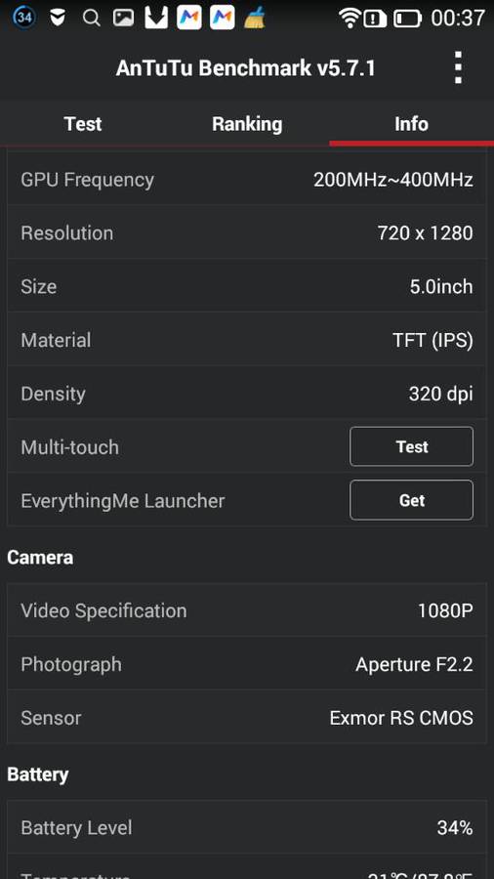Tap the GPU Frequency row
494x879 pixels.
click(x=247, y=180)
